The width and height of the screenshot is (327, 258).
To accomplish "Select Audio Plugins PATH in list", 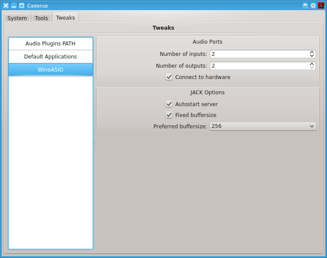I will (x=50, y=44).
